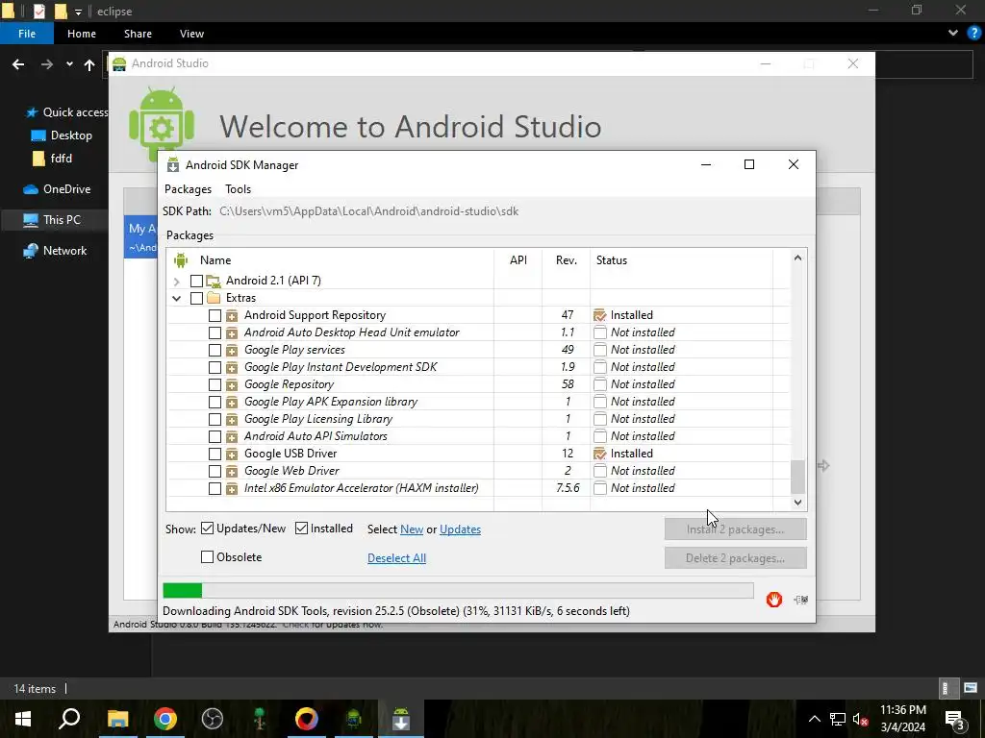
Task: Click the Installed status icon for Google USB Driver
Action: pyautogui.click(x=600, y=454)
